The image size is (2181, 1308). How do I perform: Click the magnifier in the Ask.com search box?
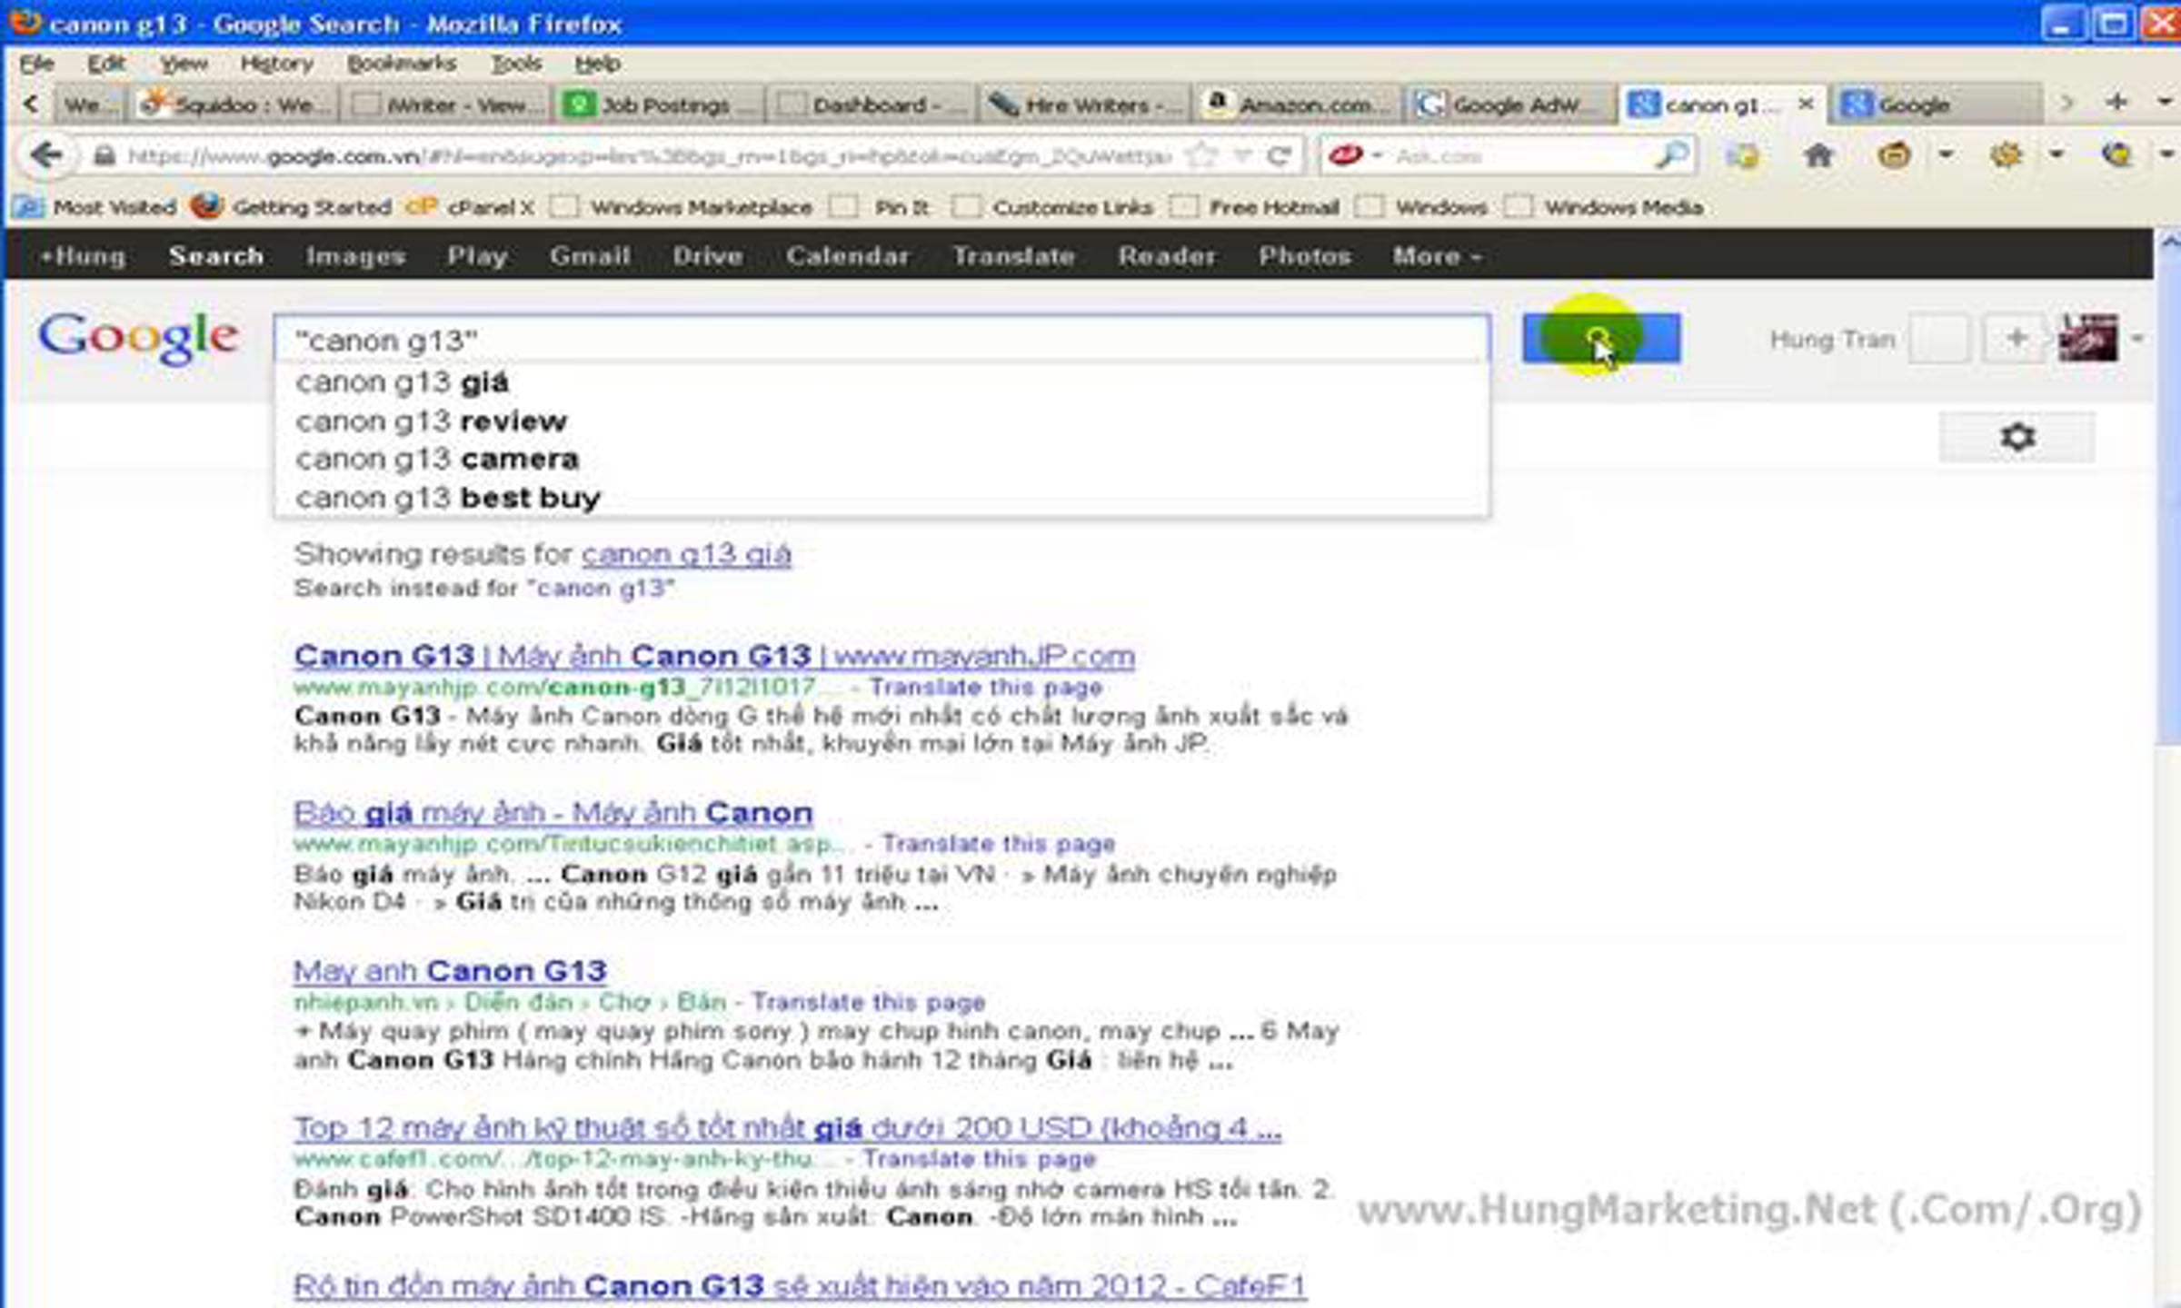click(x=1671, y=156)
